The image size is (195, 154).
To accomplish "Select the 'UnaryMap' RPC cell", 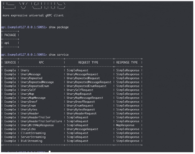I will (27, 94).
